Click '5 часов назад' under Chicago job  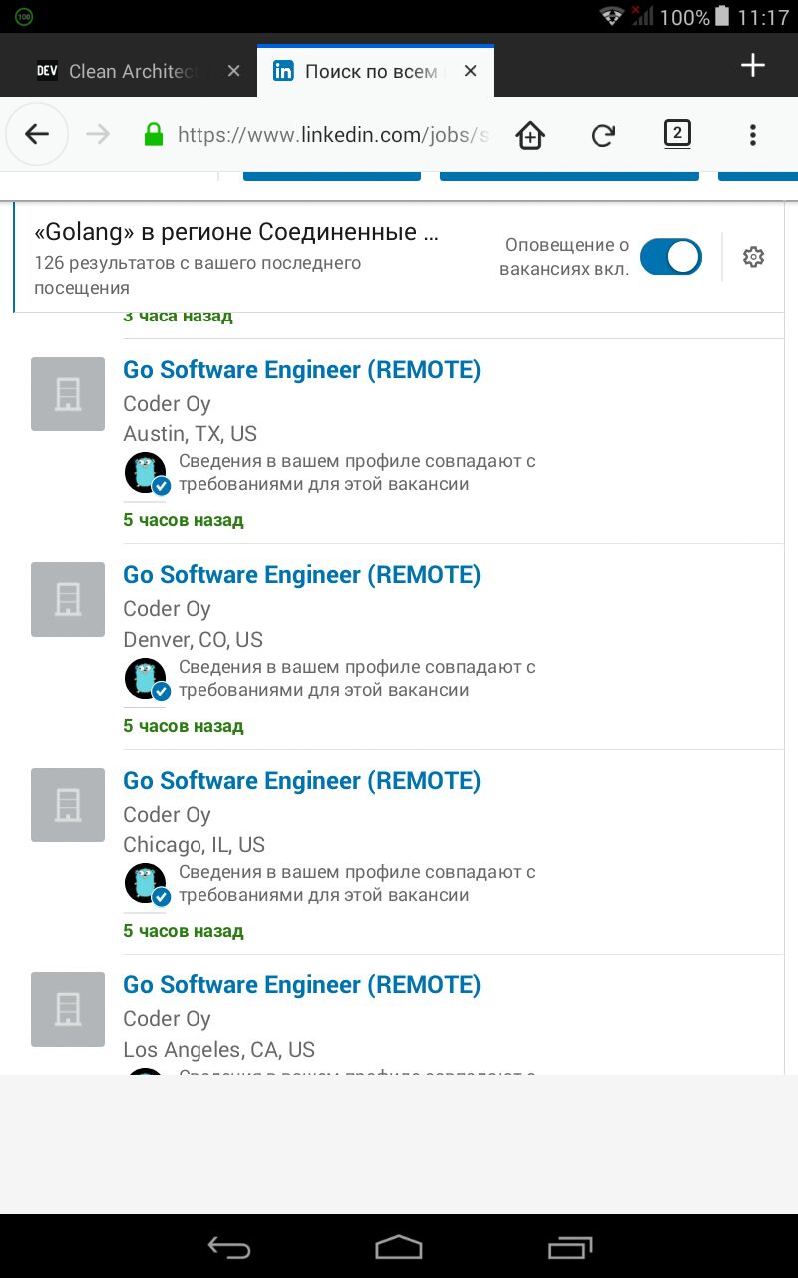click(184, 931)
